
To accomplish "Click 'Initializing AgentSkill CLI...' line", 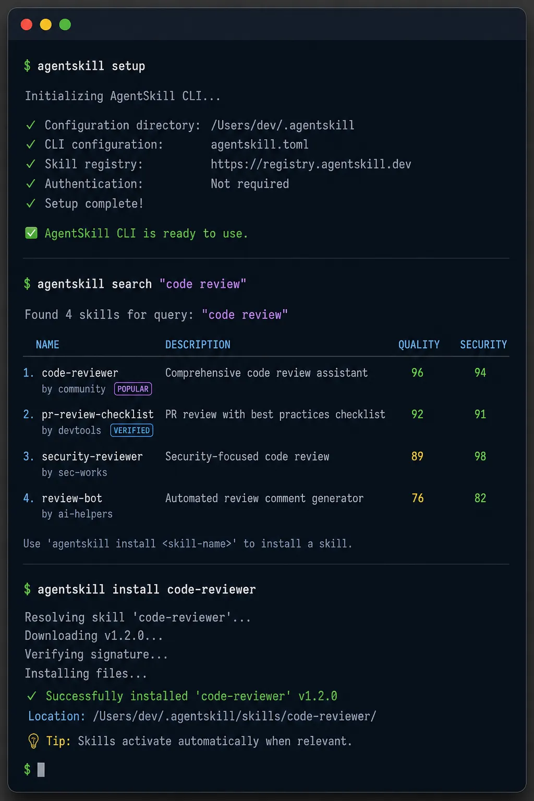I will coord(123,96).
